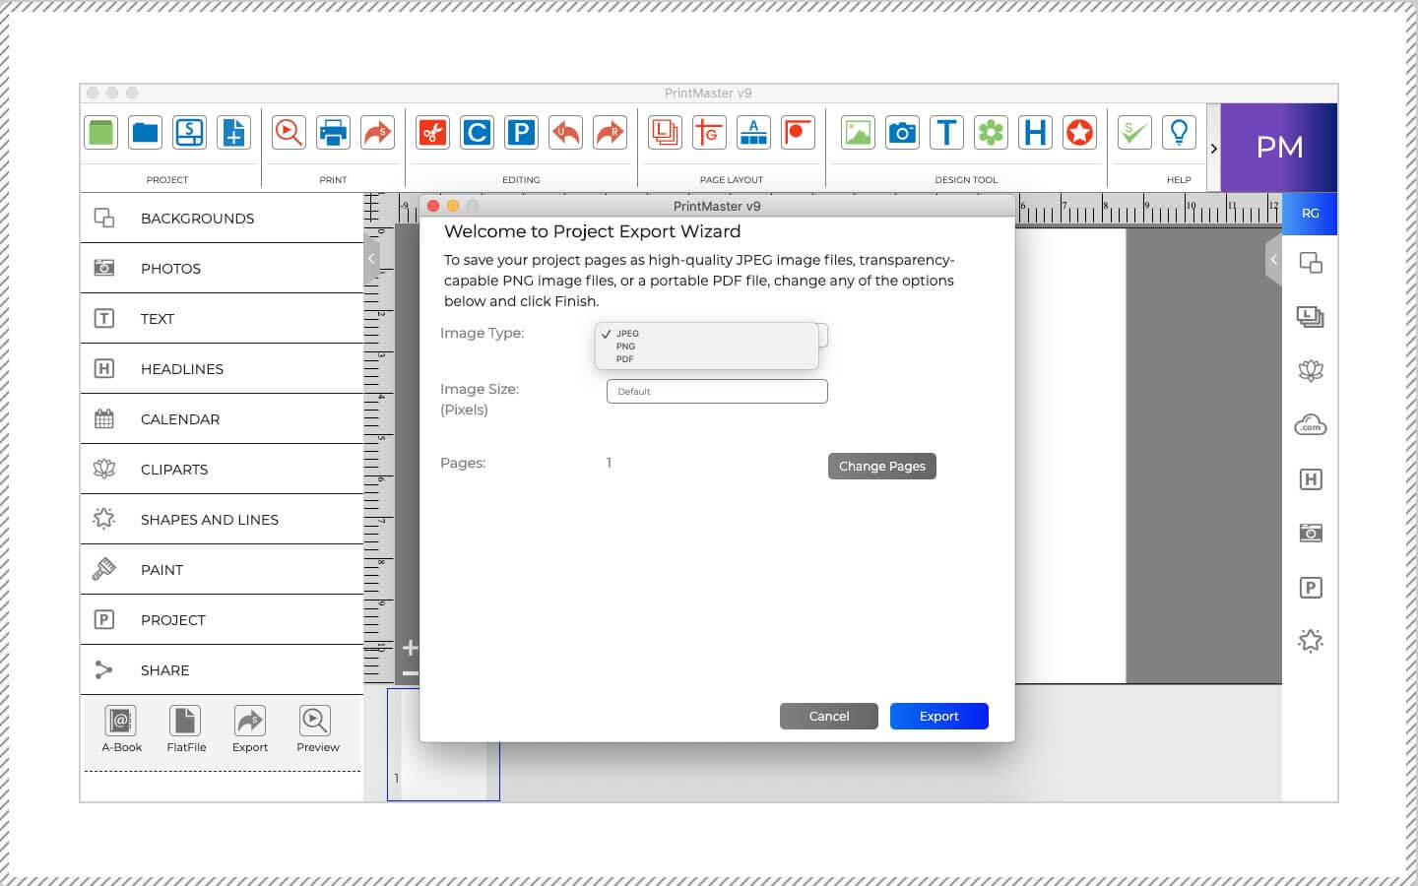
Task: Collapse the right sidebar with its arrow handle
Action: click(1273, 260)
